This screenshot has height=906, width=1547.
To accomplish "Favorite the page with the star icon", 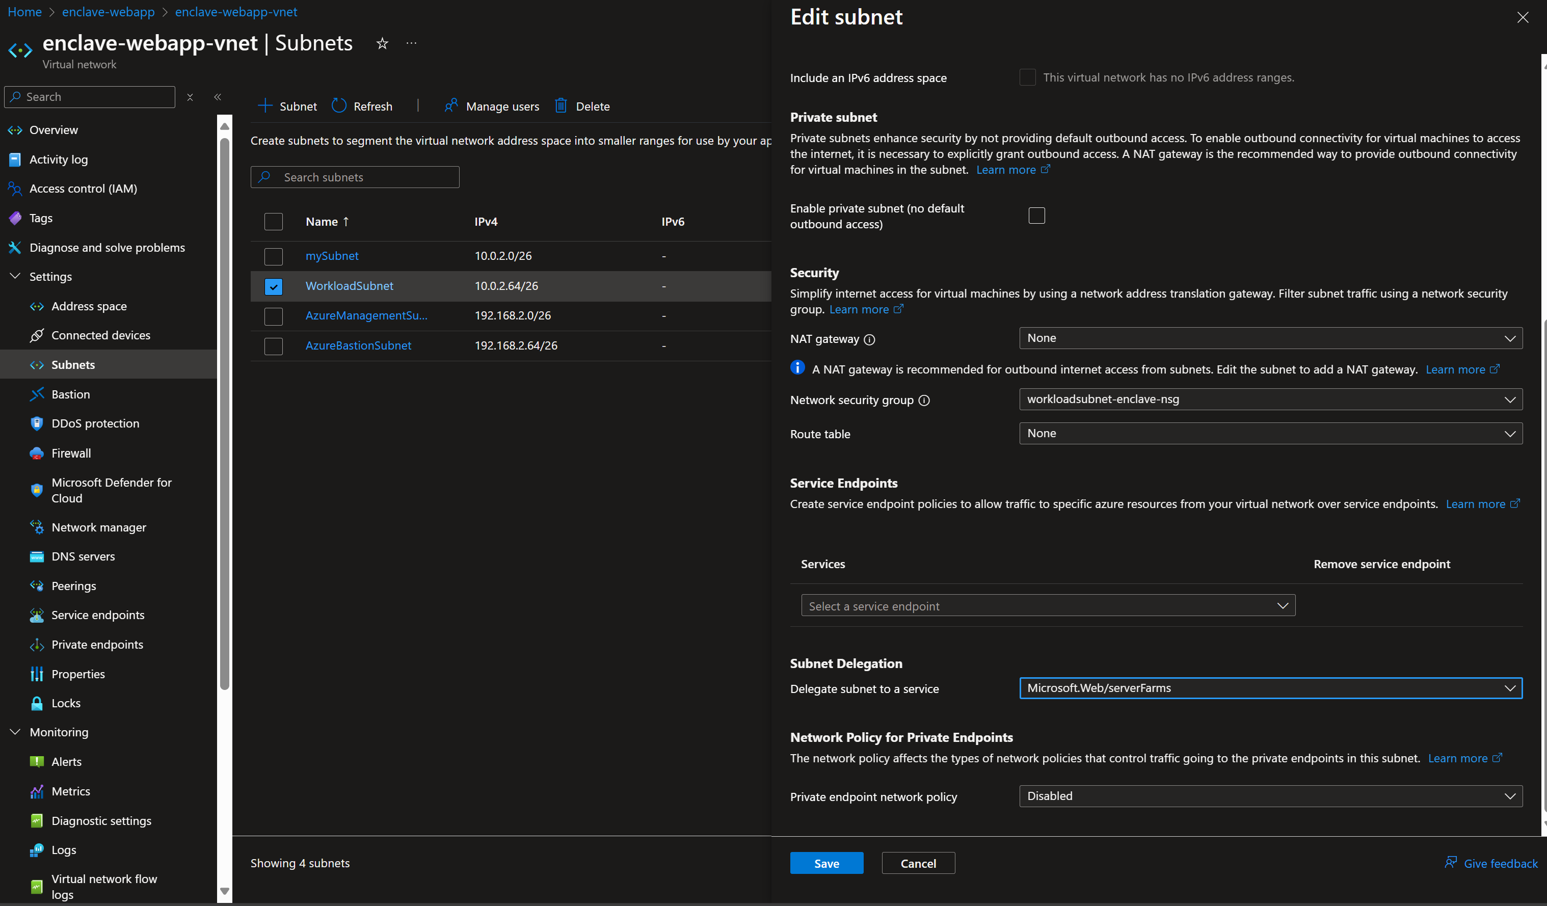I will pos(382,43).
